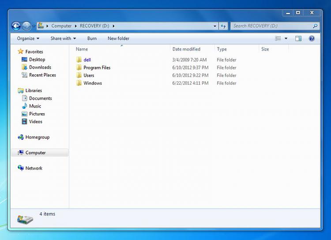Select the Program Files folder
Image resolution: width=331 pixels, height=240 pixels.
pyautogui.click(x=97, y=68)
